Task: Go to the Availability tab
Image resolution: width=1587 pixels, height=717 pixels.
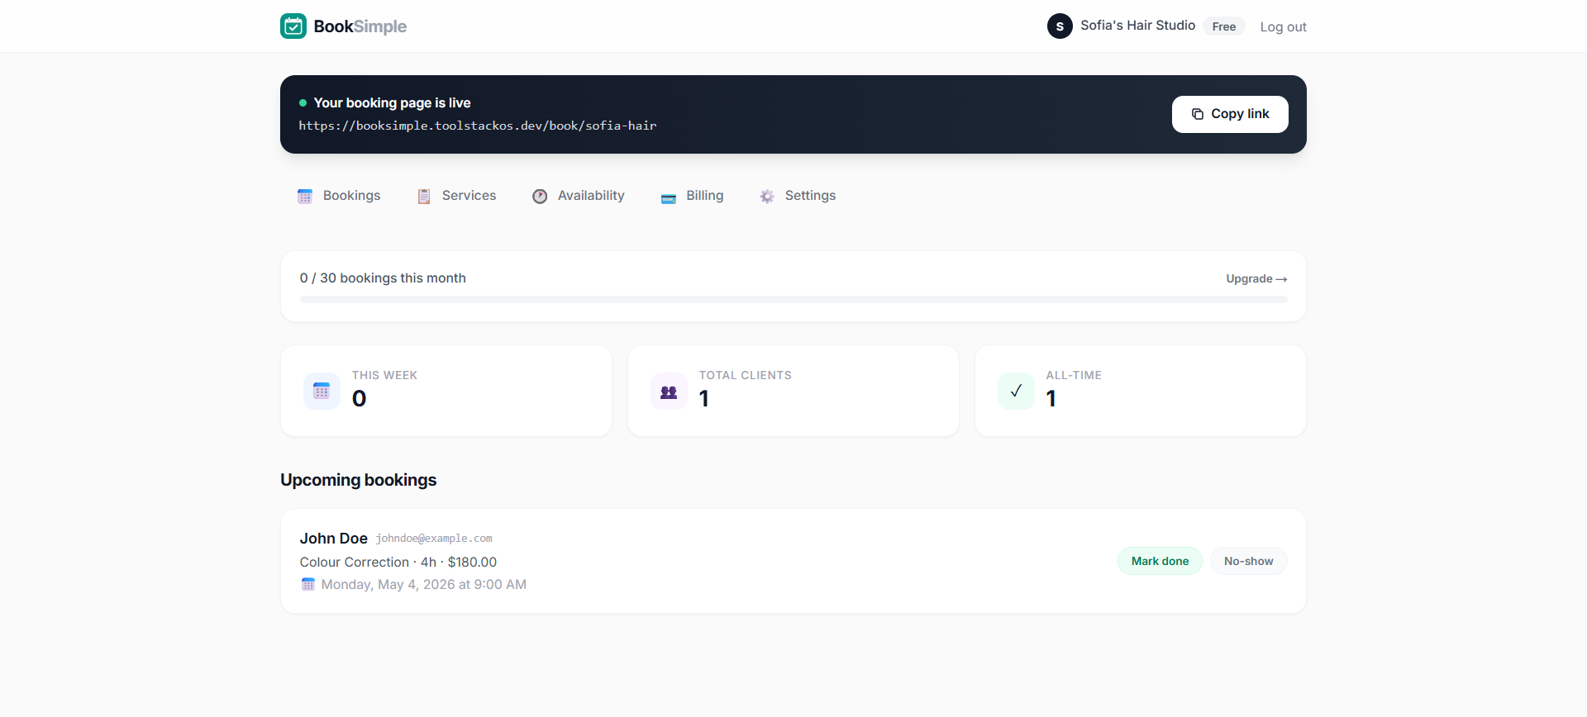Action: pyautogui.click(x=578, y=196)
